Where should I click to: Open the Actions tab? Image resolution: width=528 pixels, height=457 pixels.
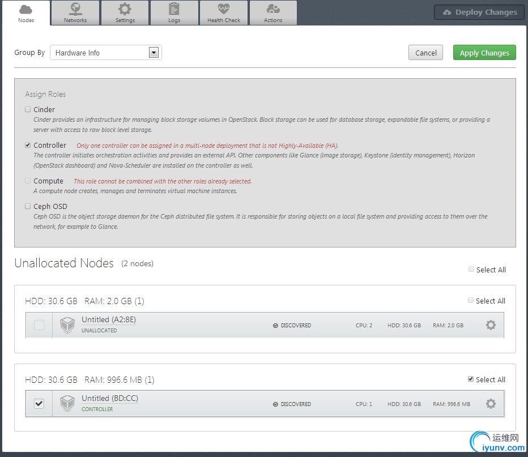pos(273,13)
